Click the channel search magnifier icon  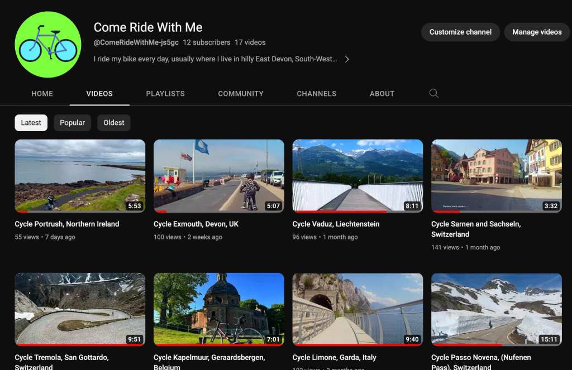tap(433, 94)
